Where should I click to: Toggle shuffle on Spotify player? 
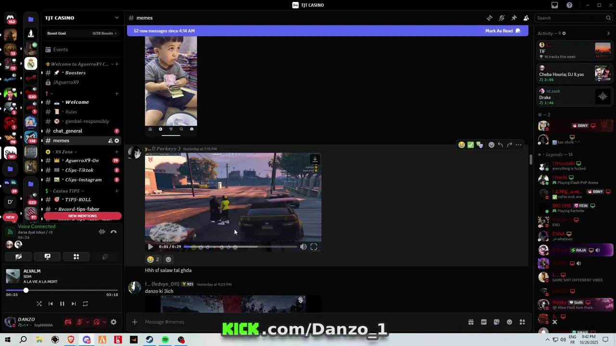(x=39, y=304)
